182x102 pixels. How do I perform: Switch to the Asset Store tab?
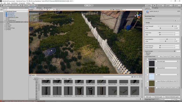point(48,8)
